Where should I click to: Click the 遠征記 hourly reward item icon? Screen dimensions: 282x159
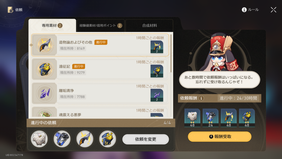point(157,71)
